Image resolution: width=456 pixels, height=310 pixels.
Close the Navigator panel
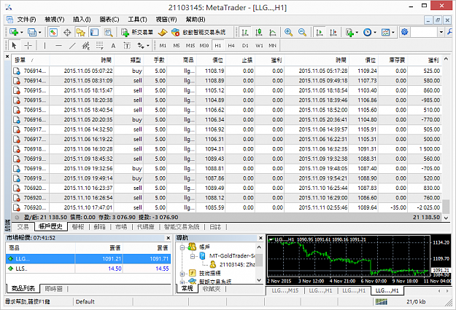tap(260, 238)
